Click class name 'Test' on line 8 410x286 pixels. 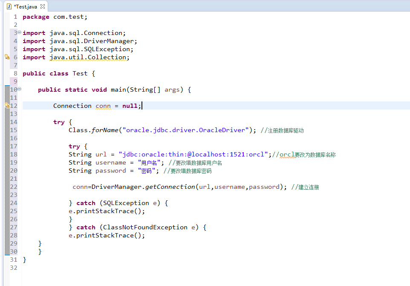click(x=80, y=73)
